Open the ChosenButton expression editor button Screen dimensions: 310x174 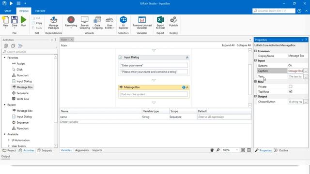[x=306, y=102]
